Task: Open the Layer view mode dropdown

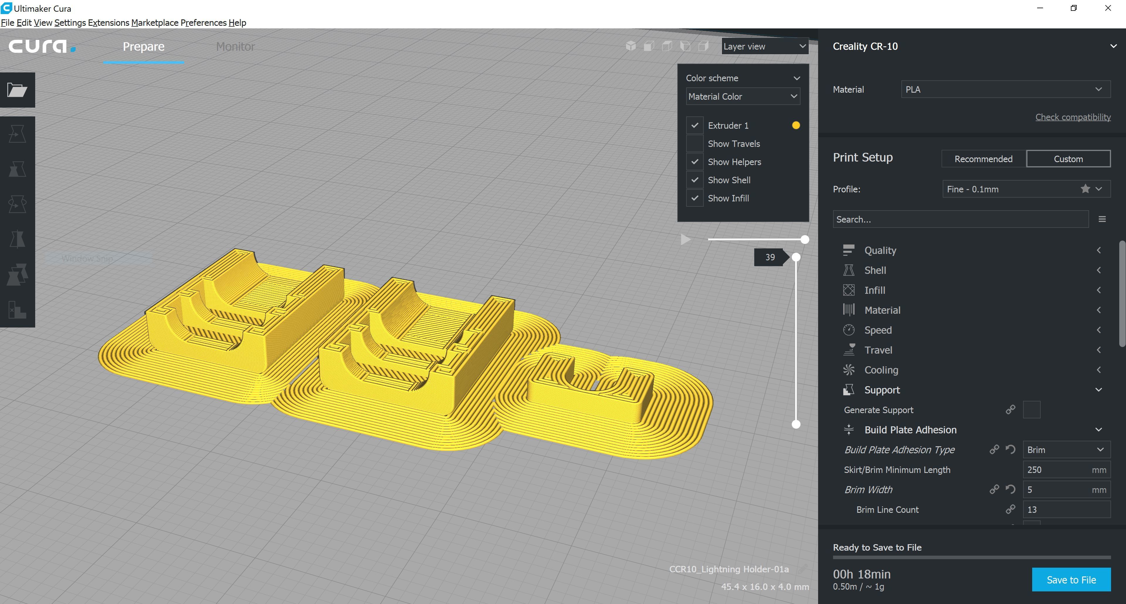Action: [x=764, y=46]
